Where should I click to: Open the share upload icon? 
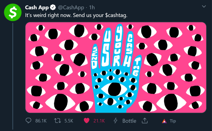point(145,121)
